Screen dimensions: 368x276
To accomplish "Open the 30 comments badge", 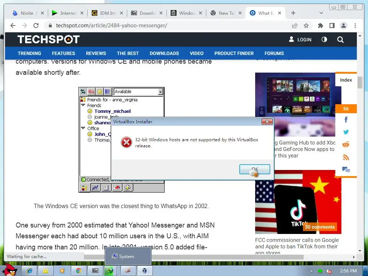I will point(320,227).
